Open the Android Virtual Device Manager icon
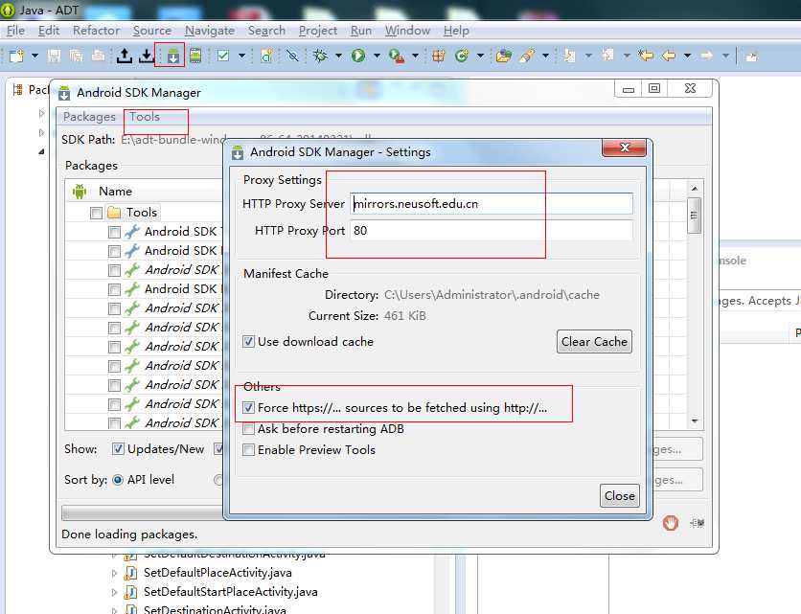The height and width of the screenshot is (614, 801). pyautogui.click(x=195, y=56)
